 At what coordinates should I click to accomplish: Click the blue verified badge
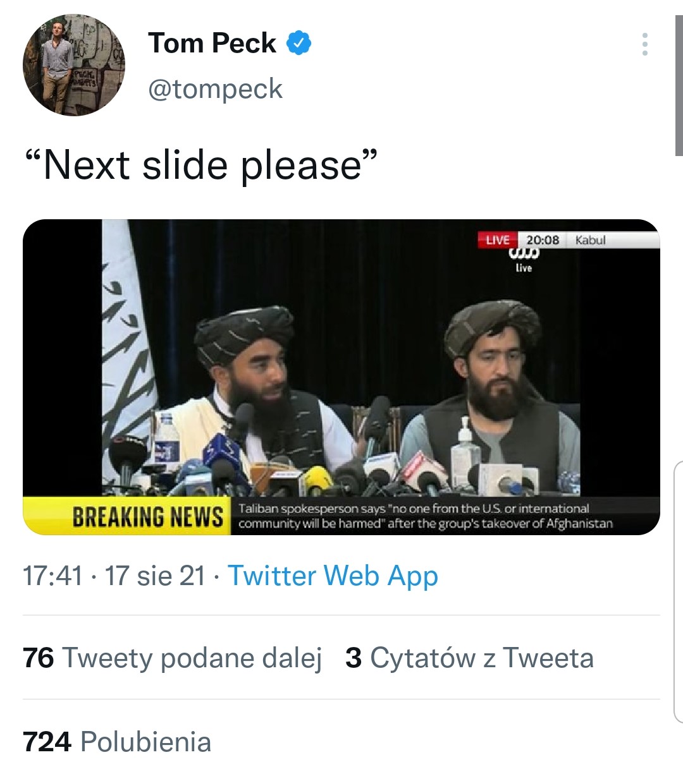(298, 43)
